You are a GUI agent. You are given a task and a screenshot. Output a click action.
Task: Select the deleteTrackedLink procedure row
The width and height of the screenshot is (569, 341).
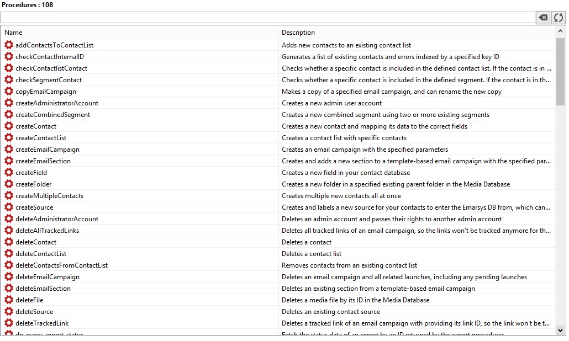(x=42, y=323)
